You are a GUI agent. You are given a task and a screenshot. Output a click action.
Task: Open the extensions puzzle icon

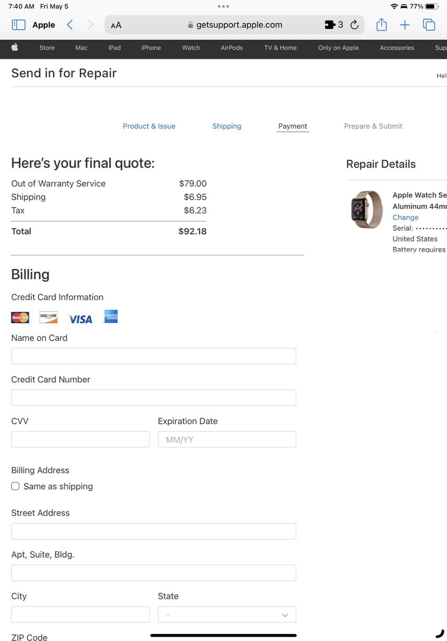[x=330, y=25]
